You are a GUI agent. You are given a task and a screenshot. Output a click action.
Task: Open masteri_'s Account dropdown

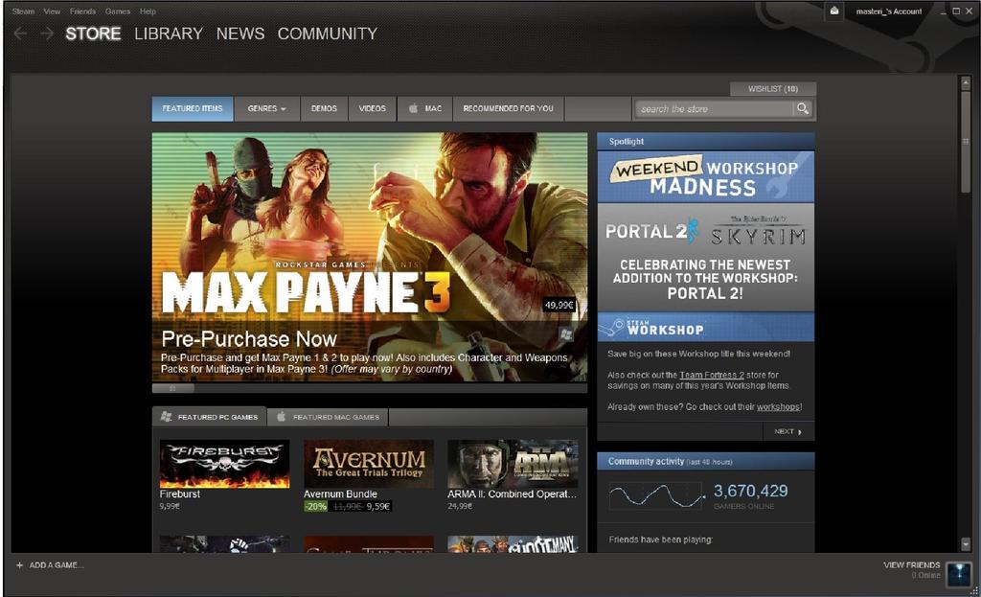tap(888, 11)
